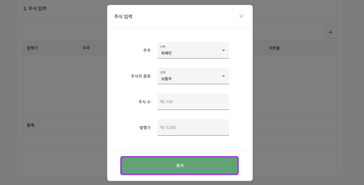Click the 주식 수 form label

click(x=144, y=102)
